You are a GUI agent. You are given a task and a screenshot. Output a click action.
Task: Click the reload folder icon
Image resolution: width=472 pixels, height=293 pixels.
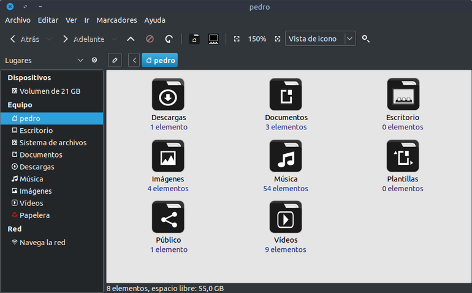(x=169, y=39)
